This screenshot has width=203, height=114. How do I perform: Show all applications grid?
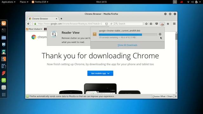pos(3,94)
